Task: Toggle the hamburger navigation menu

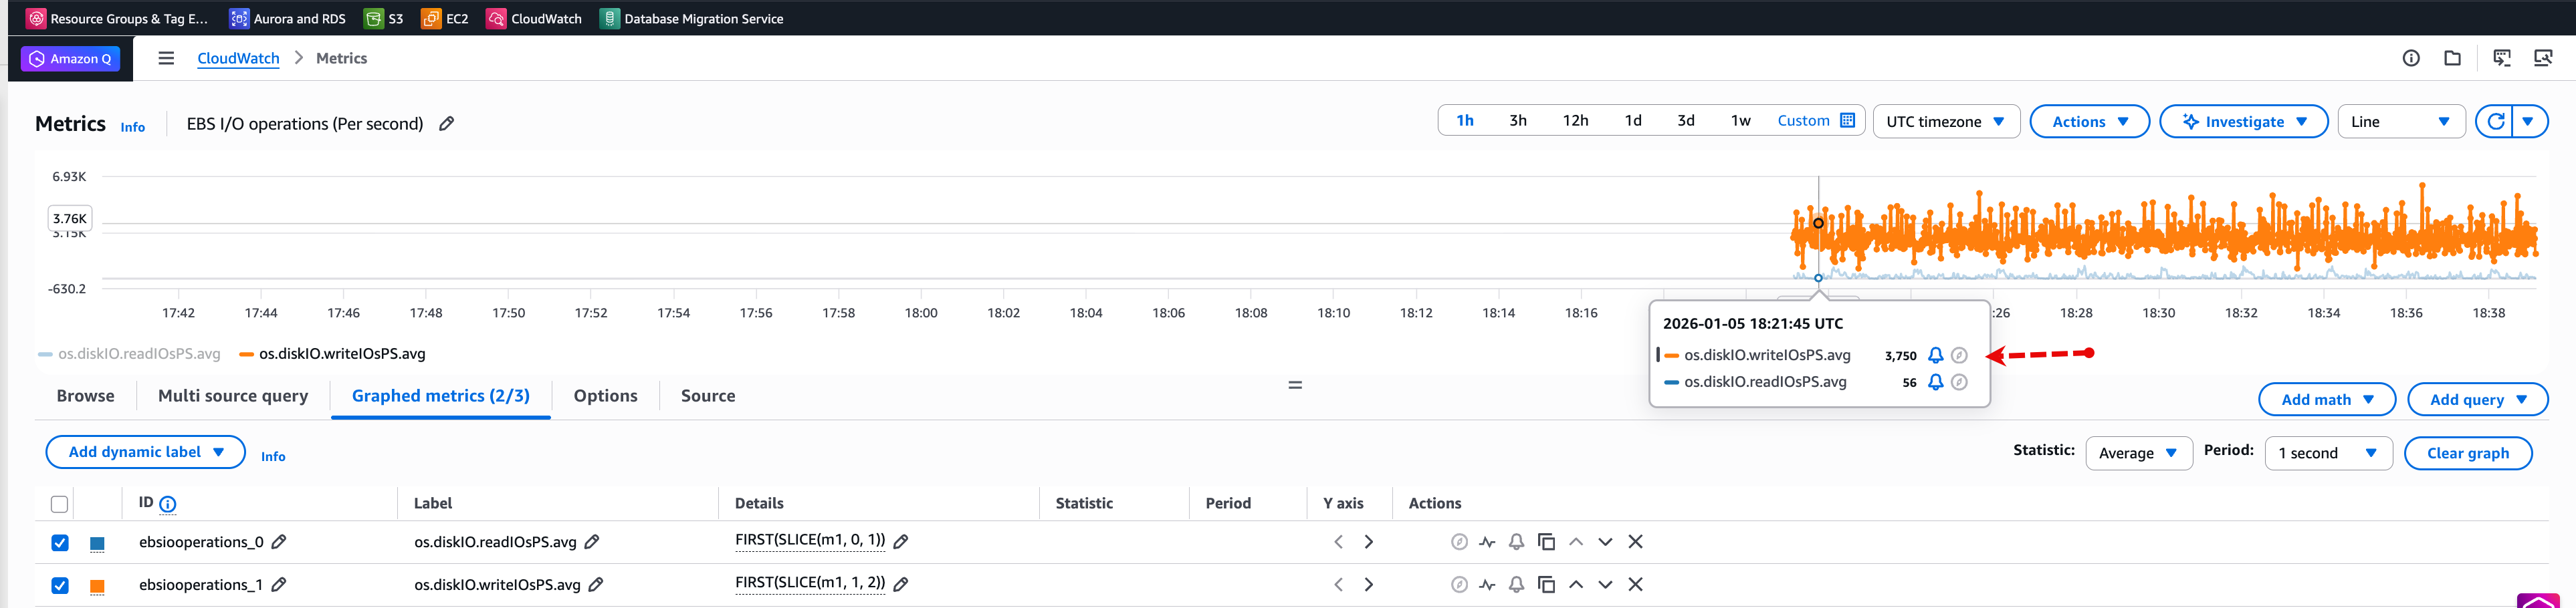Action: pos(166,59)
